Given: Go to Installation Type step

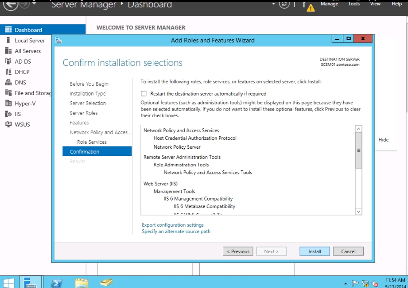Looking at the screenshot, I should tap(88, 93).
